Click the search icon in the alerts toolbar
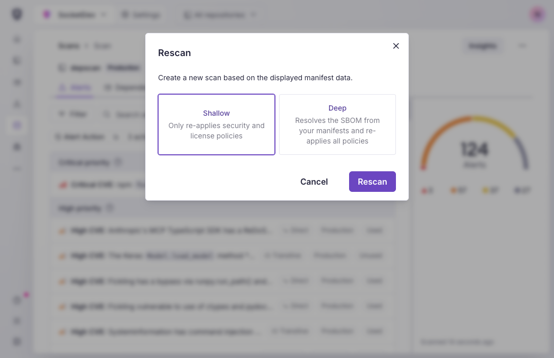The width and height of the screenshot is (554, 358). pyautogui.click(x=106, y=114)
